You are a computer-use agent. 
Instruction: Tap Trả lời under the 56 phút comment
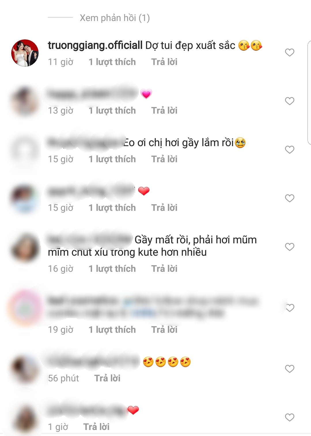(107, 378)
